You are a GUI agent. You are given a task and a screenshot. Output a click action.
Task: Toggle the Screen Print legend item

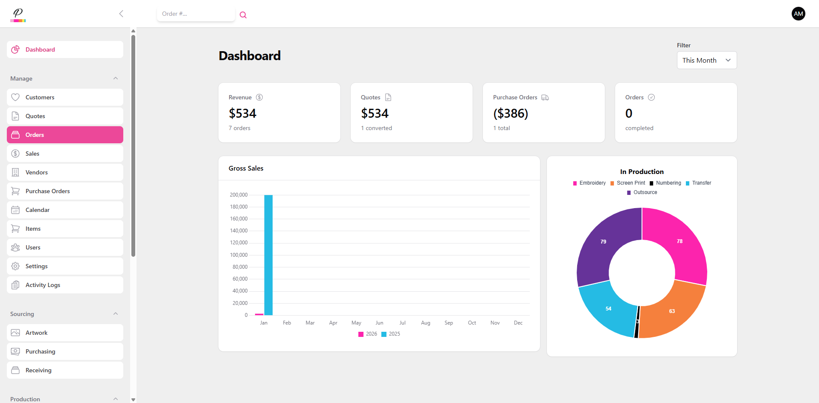627,183
